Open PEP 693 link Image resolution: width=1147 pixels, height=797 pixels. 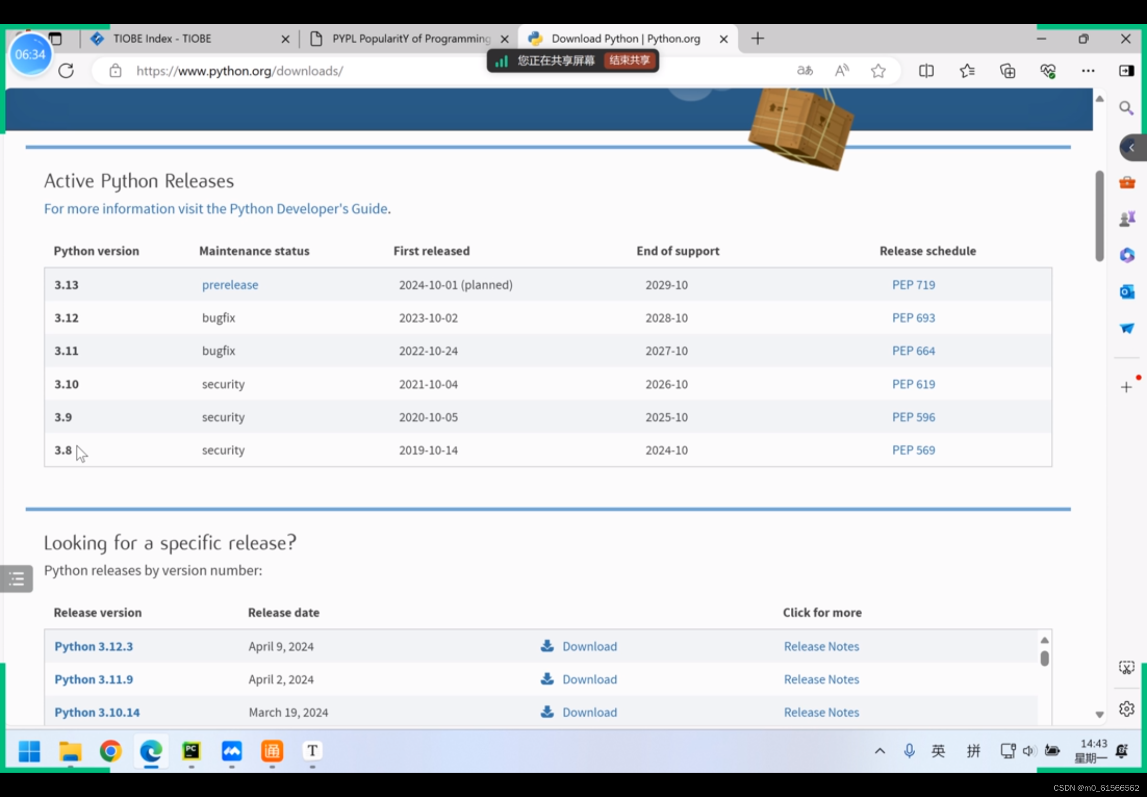913,318
